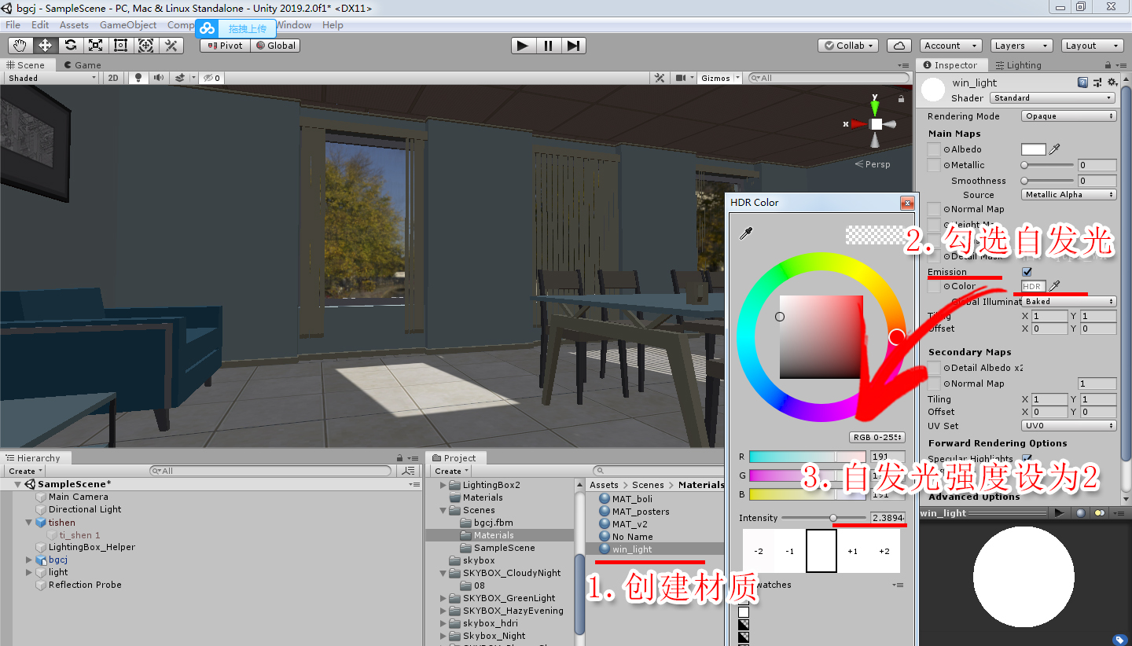This screenshot has width=1132, height=646.
Task: Open the Edit menu
Action: point(40,25)
